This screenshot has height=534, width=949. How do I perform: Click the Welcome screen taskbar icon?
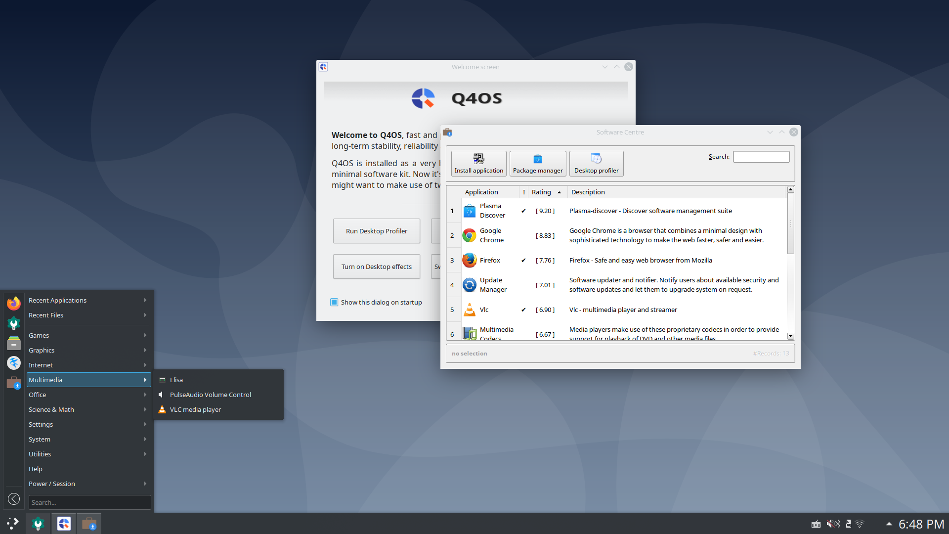[64, 524]
